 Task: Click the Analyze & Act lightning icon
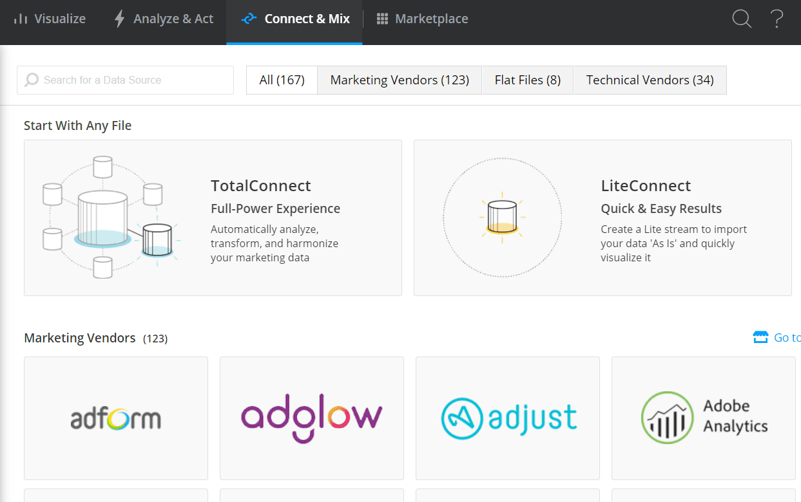click(119, 19)
